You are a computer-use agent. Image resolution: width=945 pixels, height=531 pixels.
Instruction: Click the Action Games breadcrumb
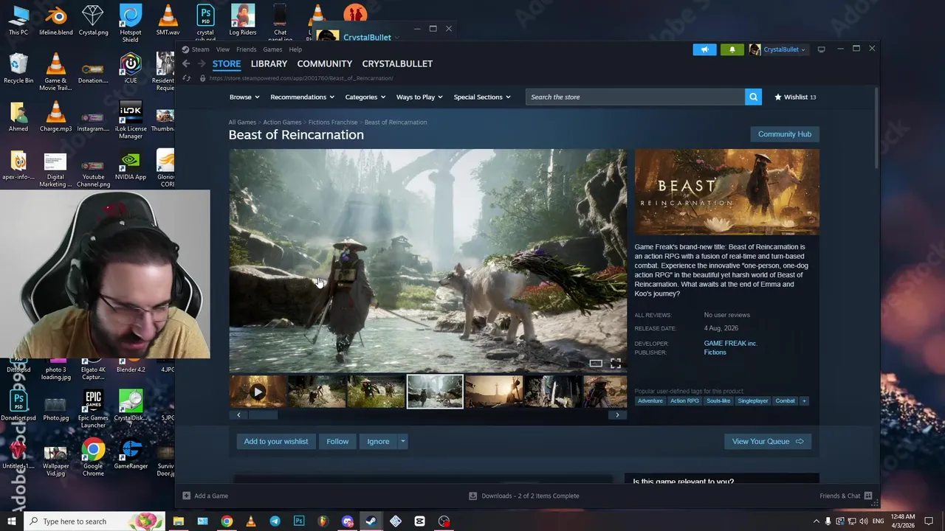pyautogui.click(x=282, y=122)
